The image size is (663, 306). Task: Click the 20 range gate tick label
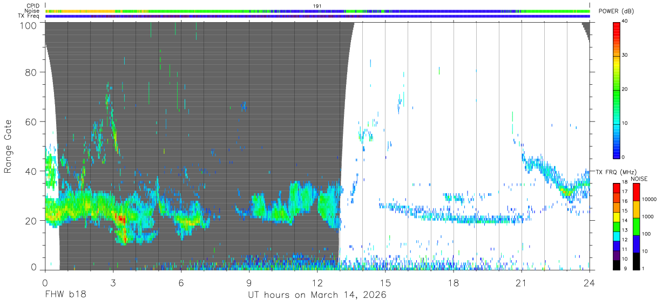click(x=31, y=221)
